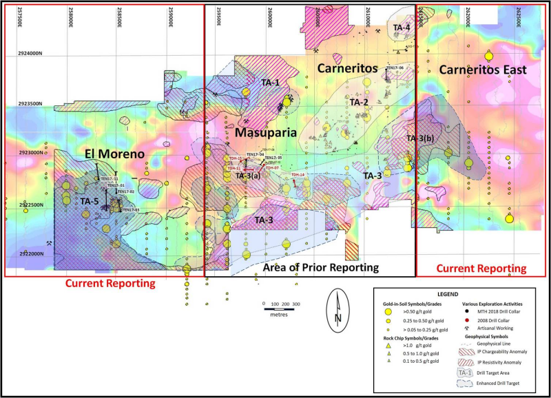Click the TA-5 drill target label
The height and width of the screenshot is (398, 551).
(90, 201)
